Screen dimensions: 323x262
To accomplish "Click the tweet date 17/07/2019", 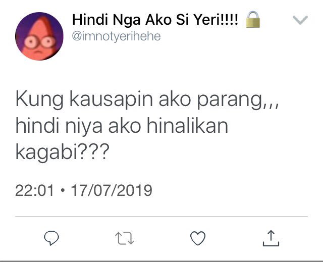I will pos(112,190).
